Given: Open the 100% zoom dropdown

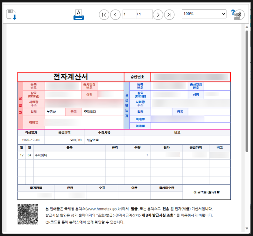Looking at the screenshot, I should [204, 14].
